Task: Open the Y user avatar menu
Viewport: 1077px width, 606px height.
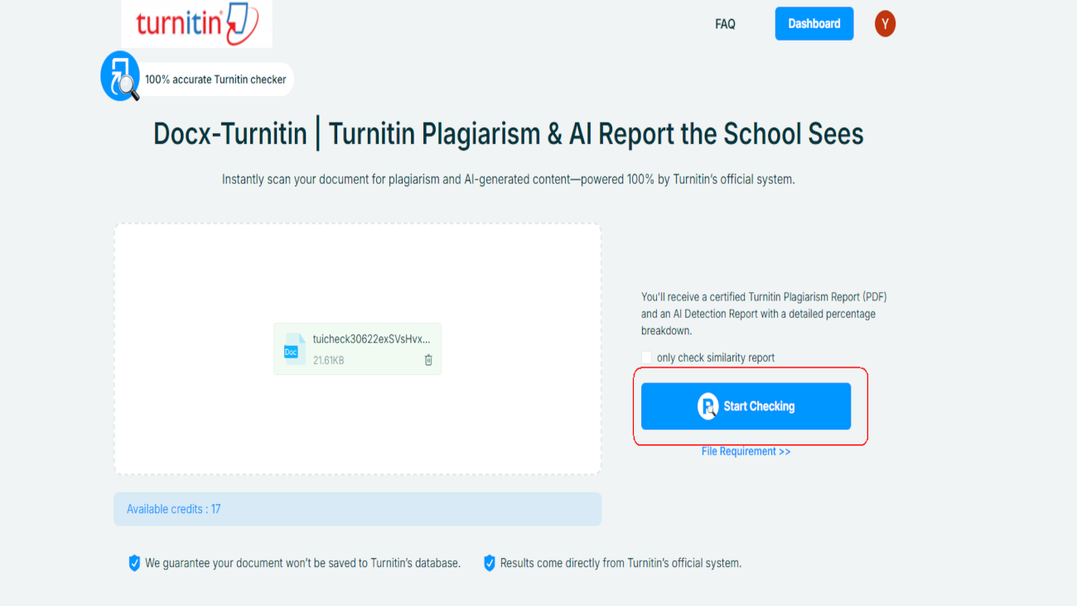Action: (x=885, y=24)
